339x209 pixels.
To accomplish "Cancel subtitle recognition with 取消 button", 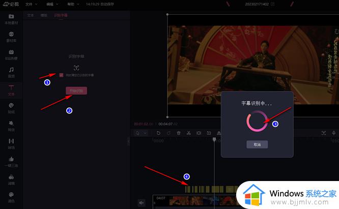I will 257,144.
